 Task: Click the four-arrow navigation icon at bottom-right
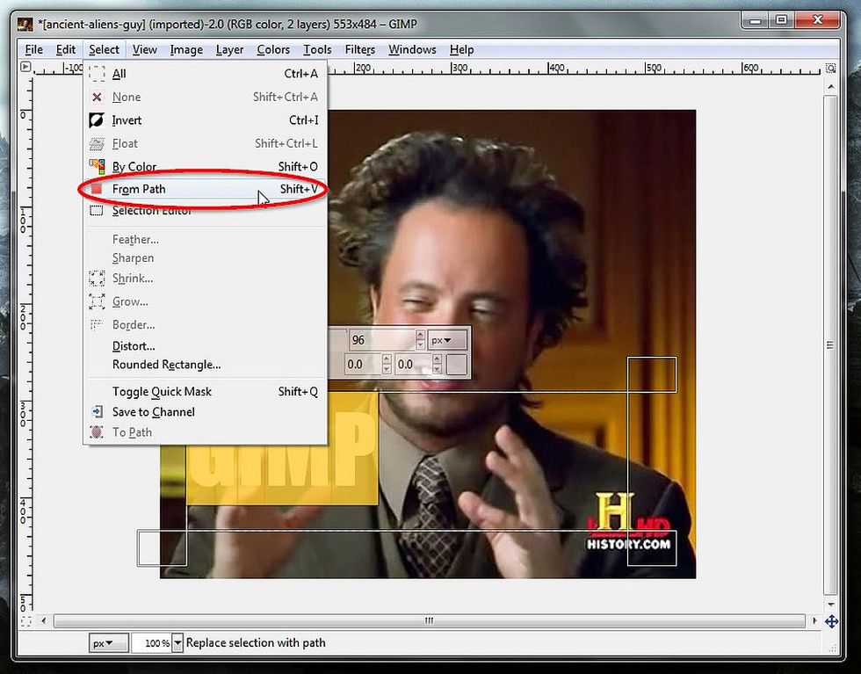831,621
